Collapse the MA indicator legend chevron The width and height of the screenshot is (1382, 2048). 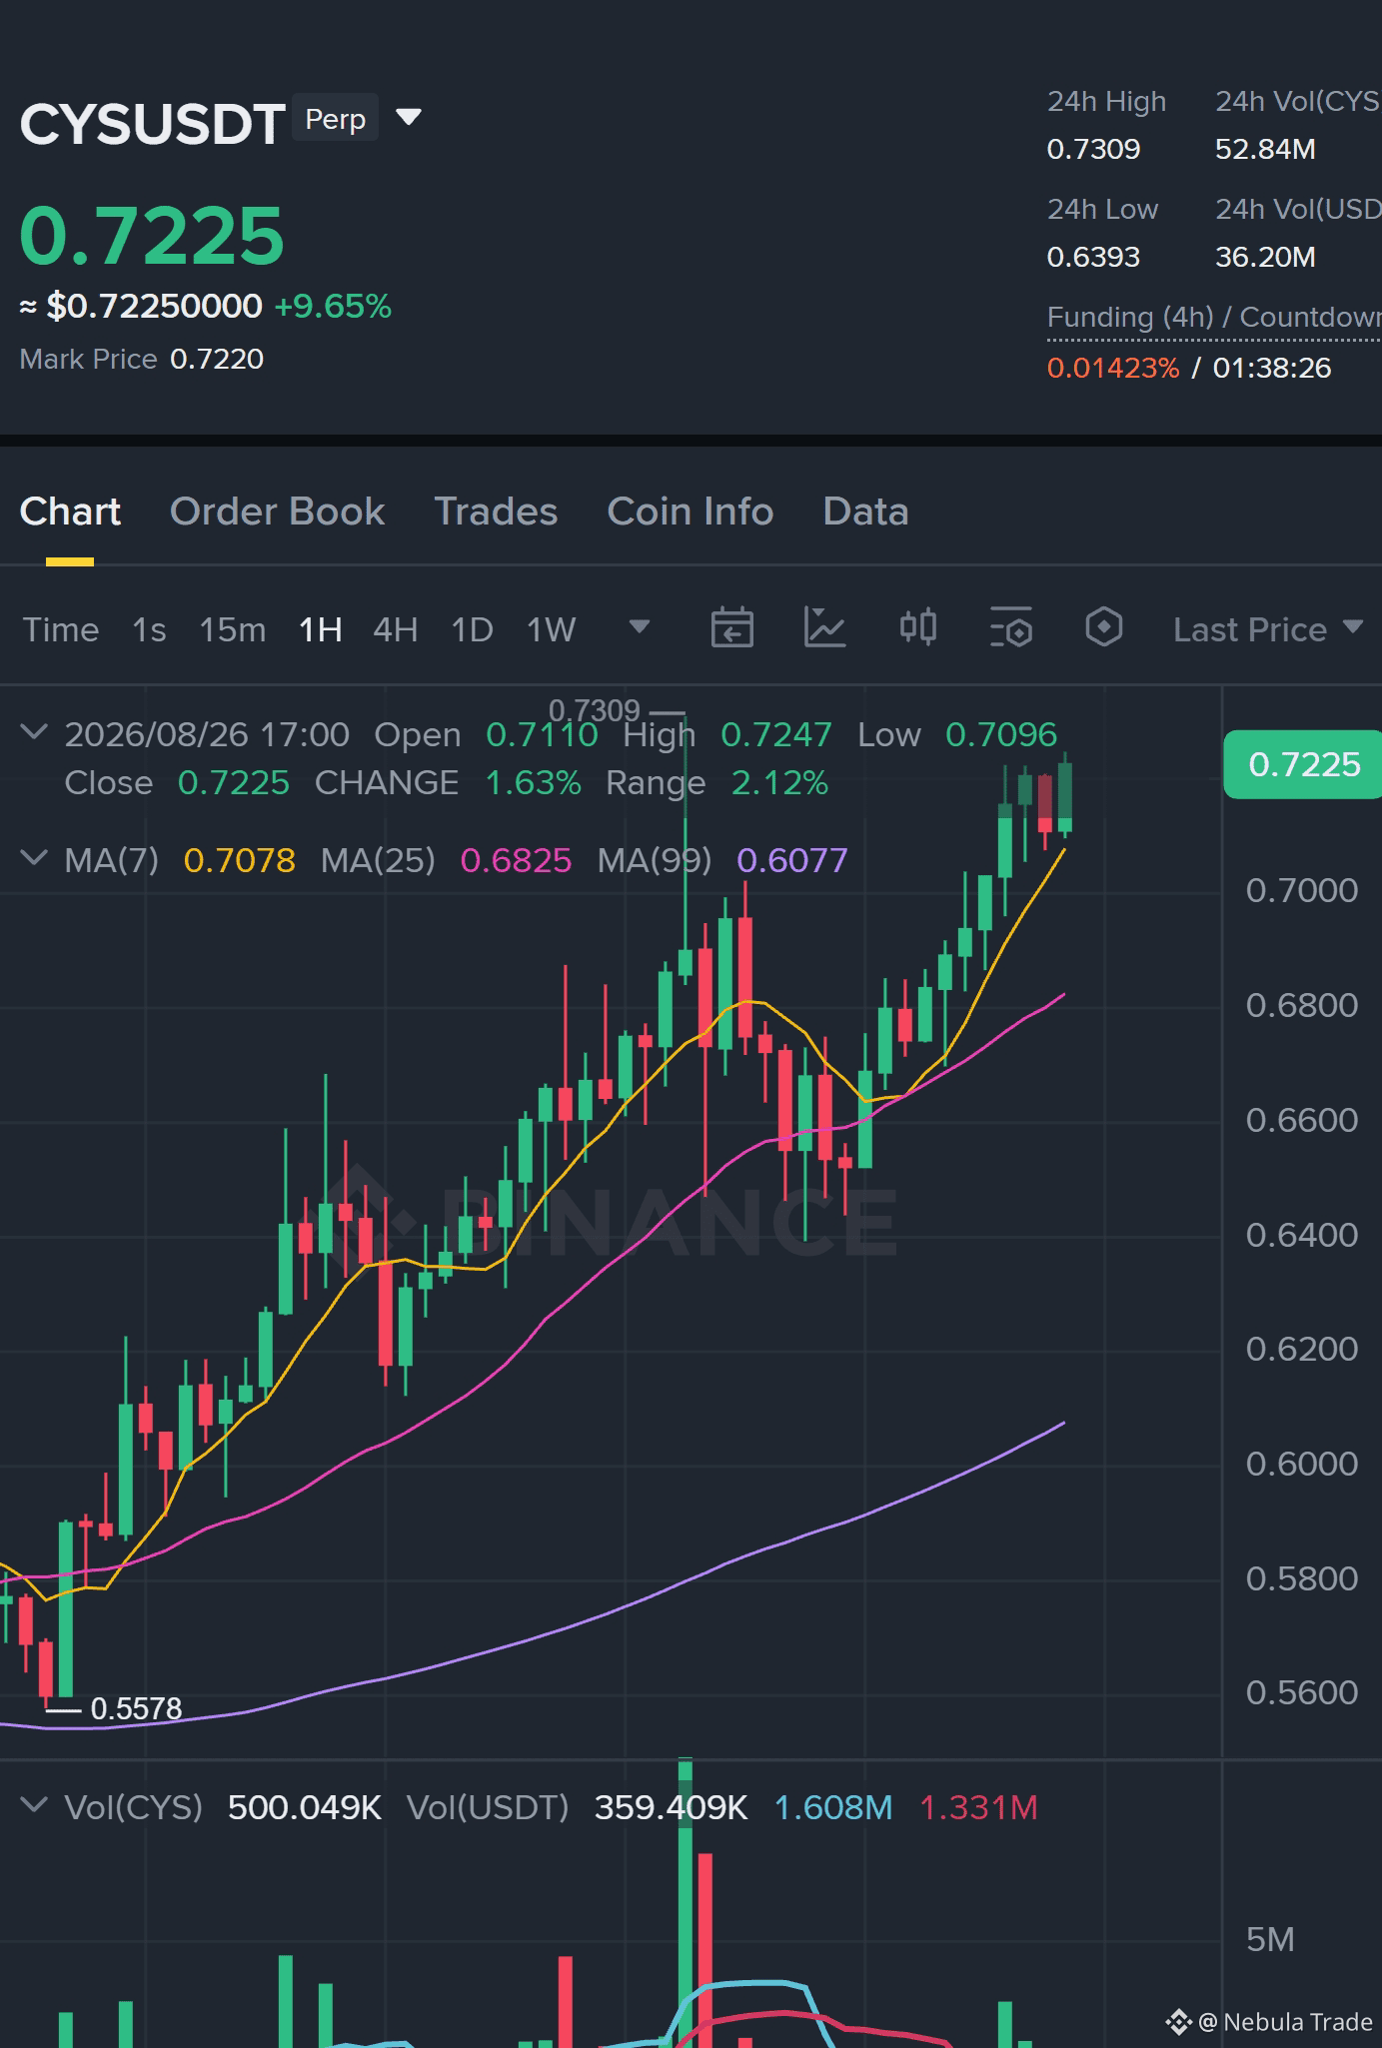pyautogui.click(x=34, y=858)
